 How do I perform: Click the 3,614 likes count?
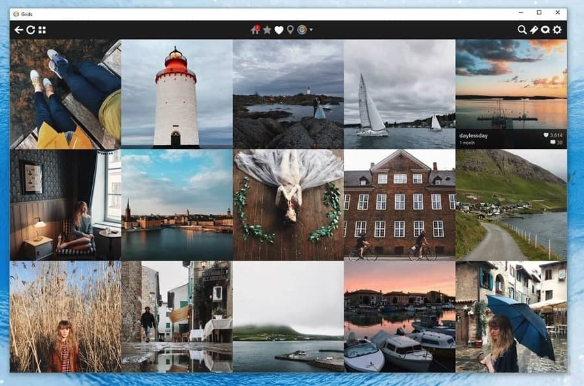tap(557, 136)
